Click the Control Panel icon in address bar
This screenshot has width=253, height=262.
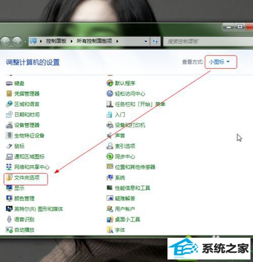33,41
